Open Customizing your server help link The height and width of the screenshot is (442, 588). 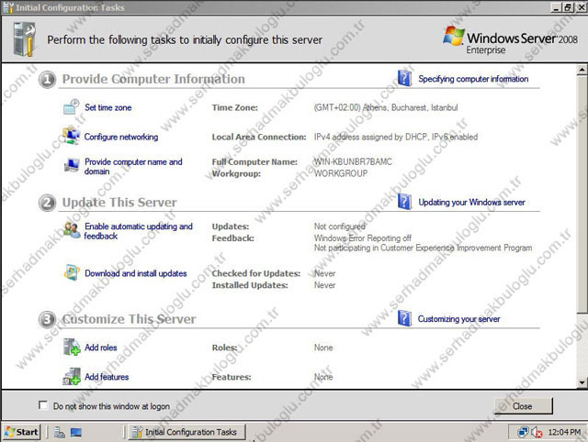459,319
